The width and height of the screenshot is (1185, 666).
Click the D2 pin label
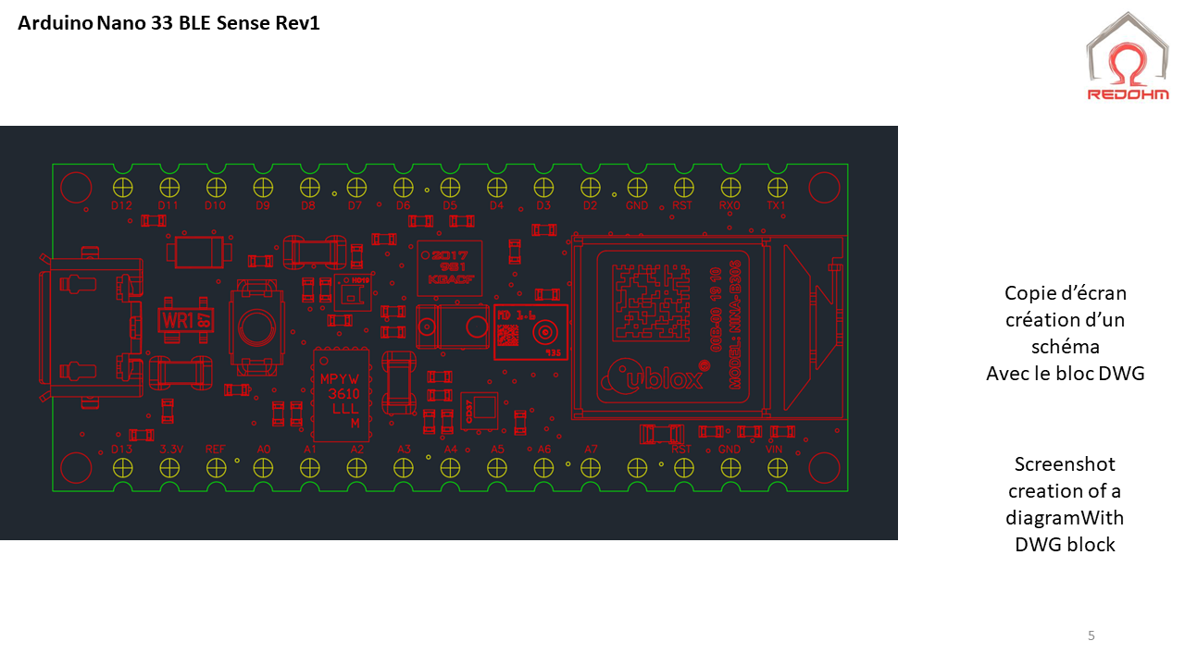click(x=590, y=205)
